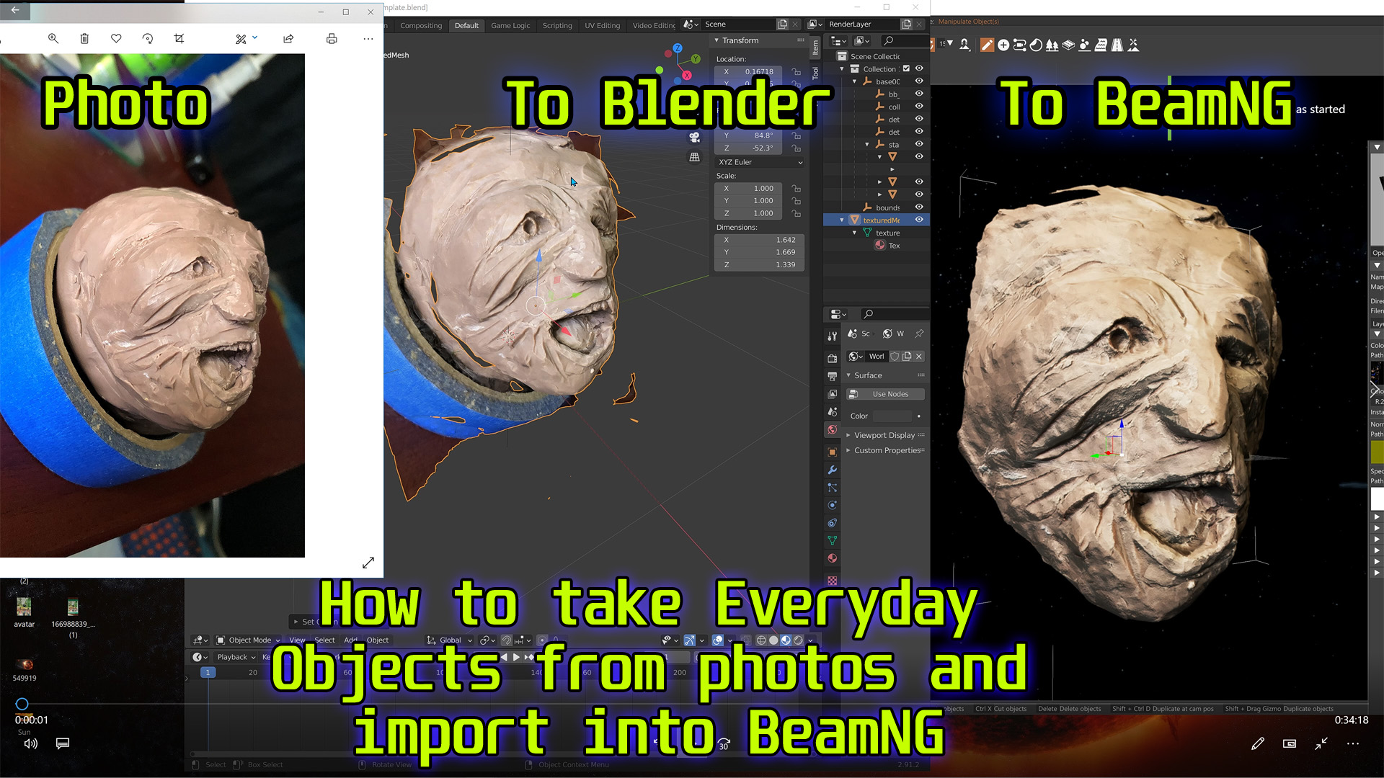1384x778 pixels.
Task: Open the XYZ Euler rotation mode dropdown
Action: click(x=759, y=162)
